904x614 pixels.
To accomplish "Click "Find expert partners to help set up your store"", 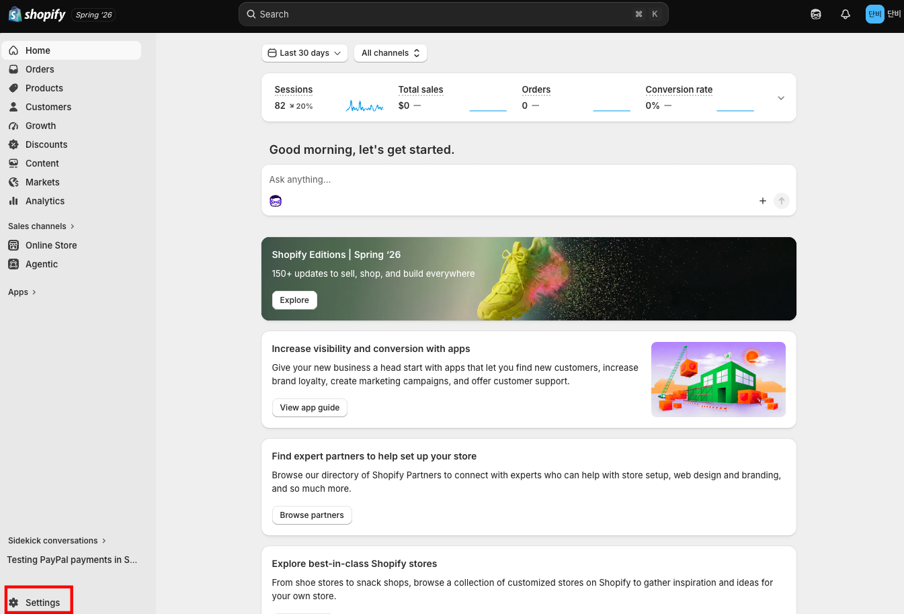I will point(374,456).
